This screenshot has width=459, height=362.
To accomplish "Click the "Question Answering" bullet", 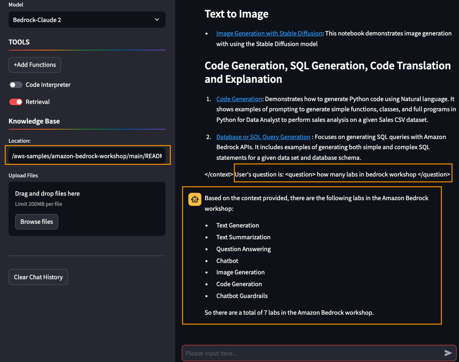I will pos(243,249).
